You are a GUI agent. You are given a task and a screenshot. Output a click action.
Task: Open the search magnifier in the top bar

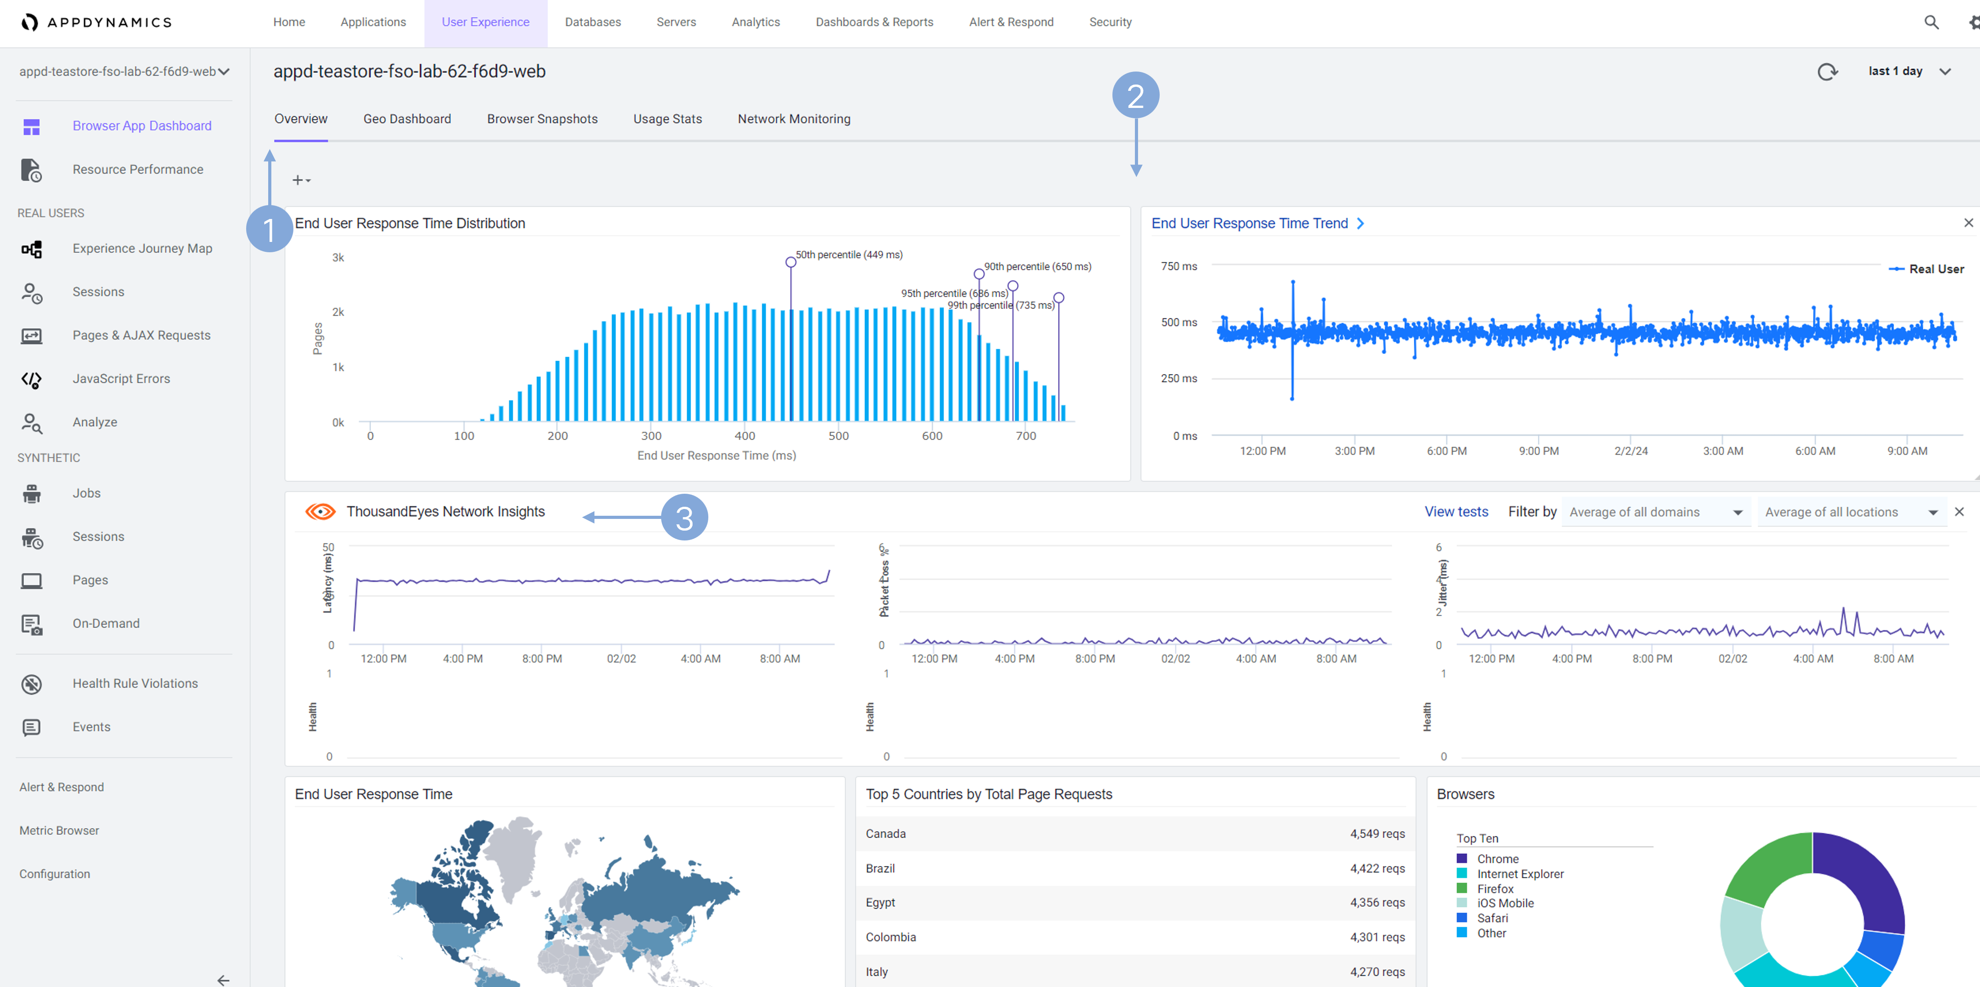point(1931,22)
